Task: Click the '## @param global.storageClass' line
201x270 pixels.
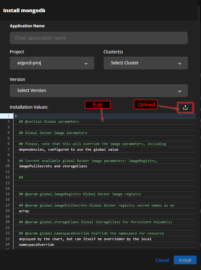Action: click(95, 222)
